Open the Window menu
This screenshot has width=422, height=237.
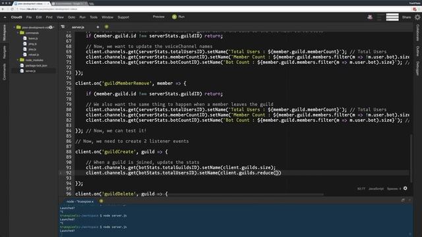coord(107,17)
